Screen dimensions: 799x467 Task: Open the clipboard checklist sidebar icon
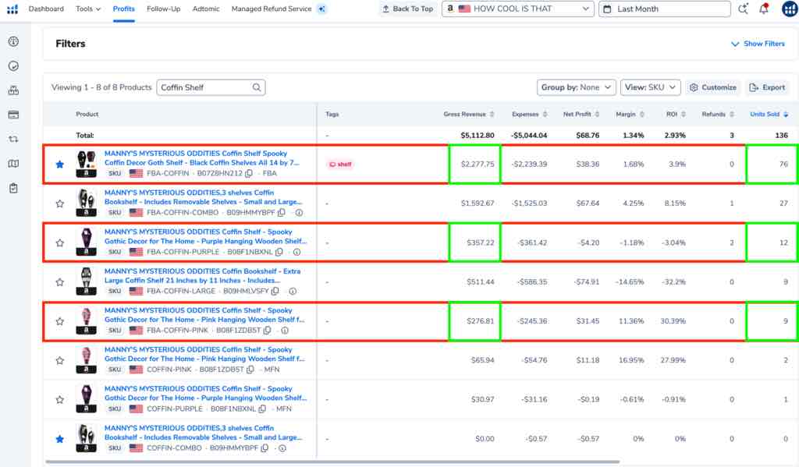click(14, 188)
